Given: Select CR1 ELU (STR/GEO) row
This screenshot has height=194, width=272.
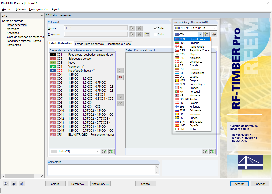Looking at the screenshot, I should point(82,135).
